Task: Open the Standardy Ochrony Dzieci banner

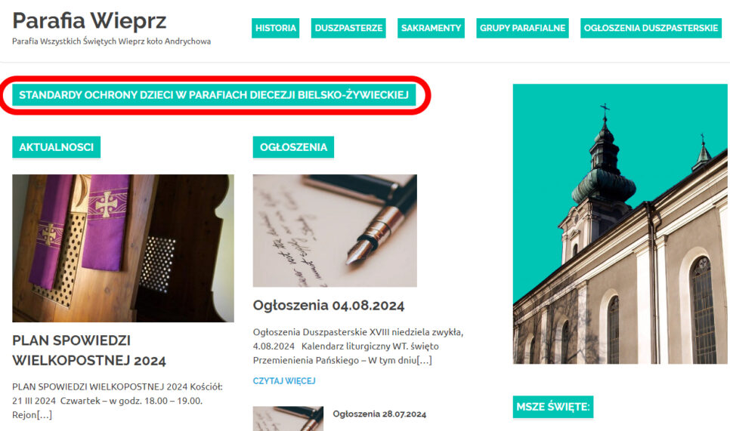Action: 214,95
